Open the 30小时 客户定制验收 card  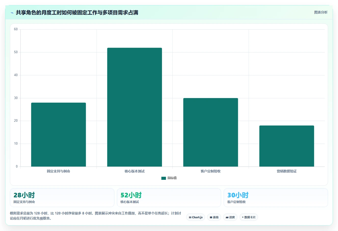coord(276,198)
